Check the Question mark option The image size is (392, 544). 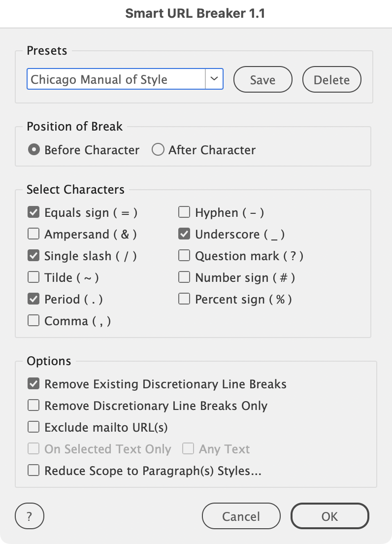[x=184, y=256]
